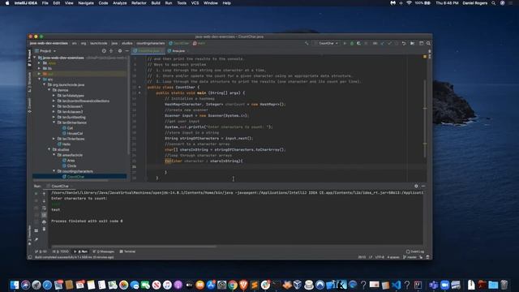Select the Circle class in Project tree
Image resolution: width=519 pixels, height=292 pixels.
pos(69,165)
